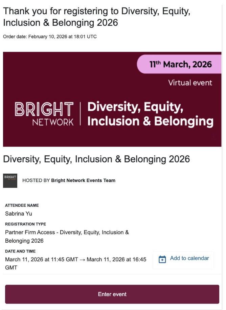Screen dimensions: 226x310
Task: Click the BRIGHT NETWORK logo in the banner
Action: [44, 114]
